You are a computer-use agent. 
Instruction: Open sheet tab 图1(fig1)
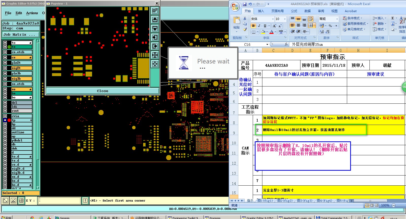point(265,201)
